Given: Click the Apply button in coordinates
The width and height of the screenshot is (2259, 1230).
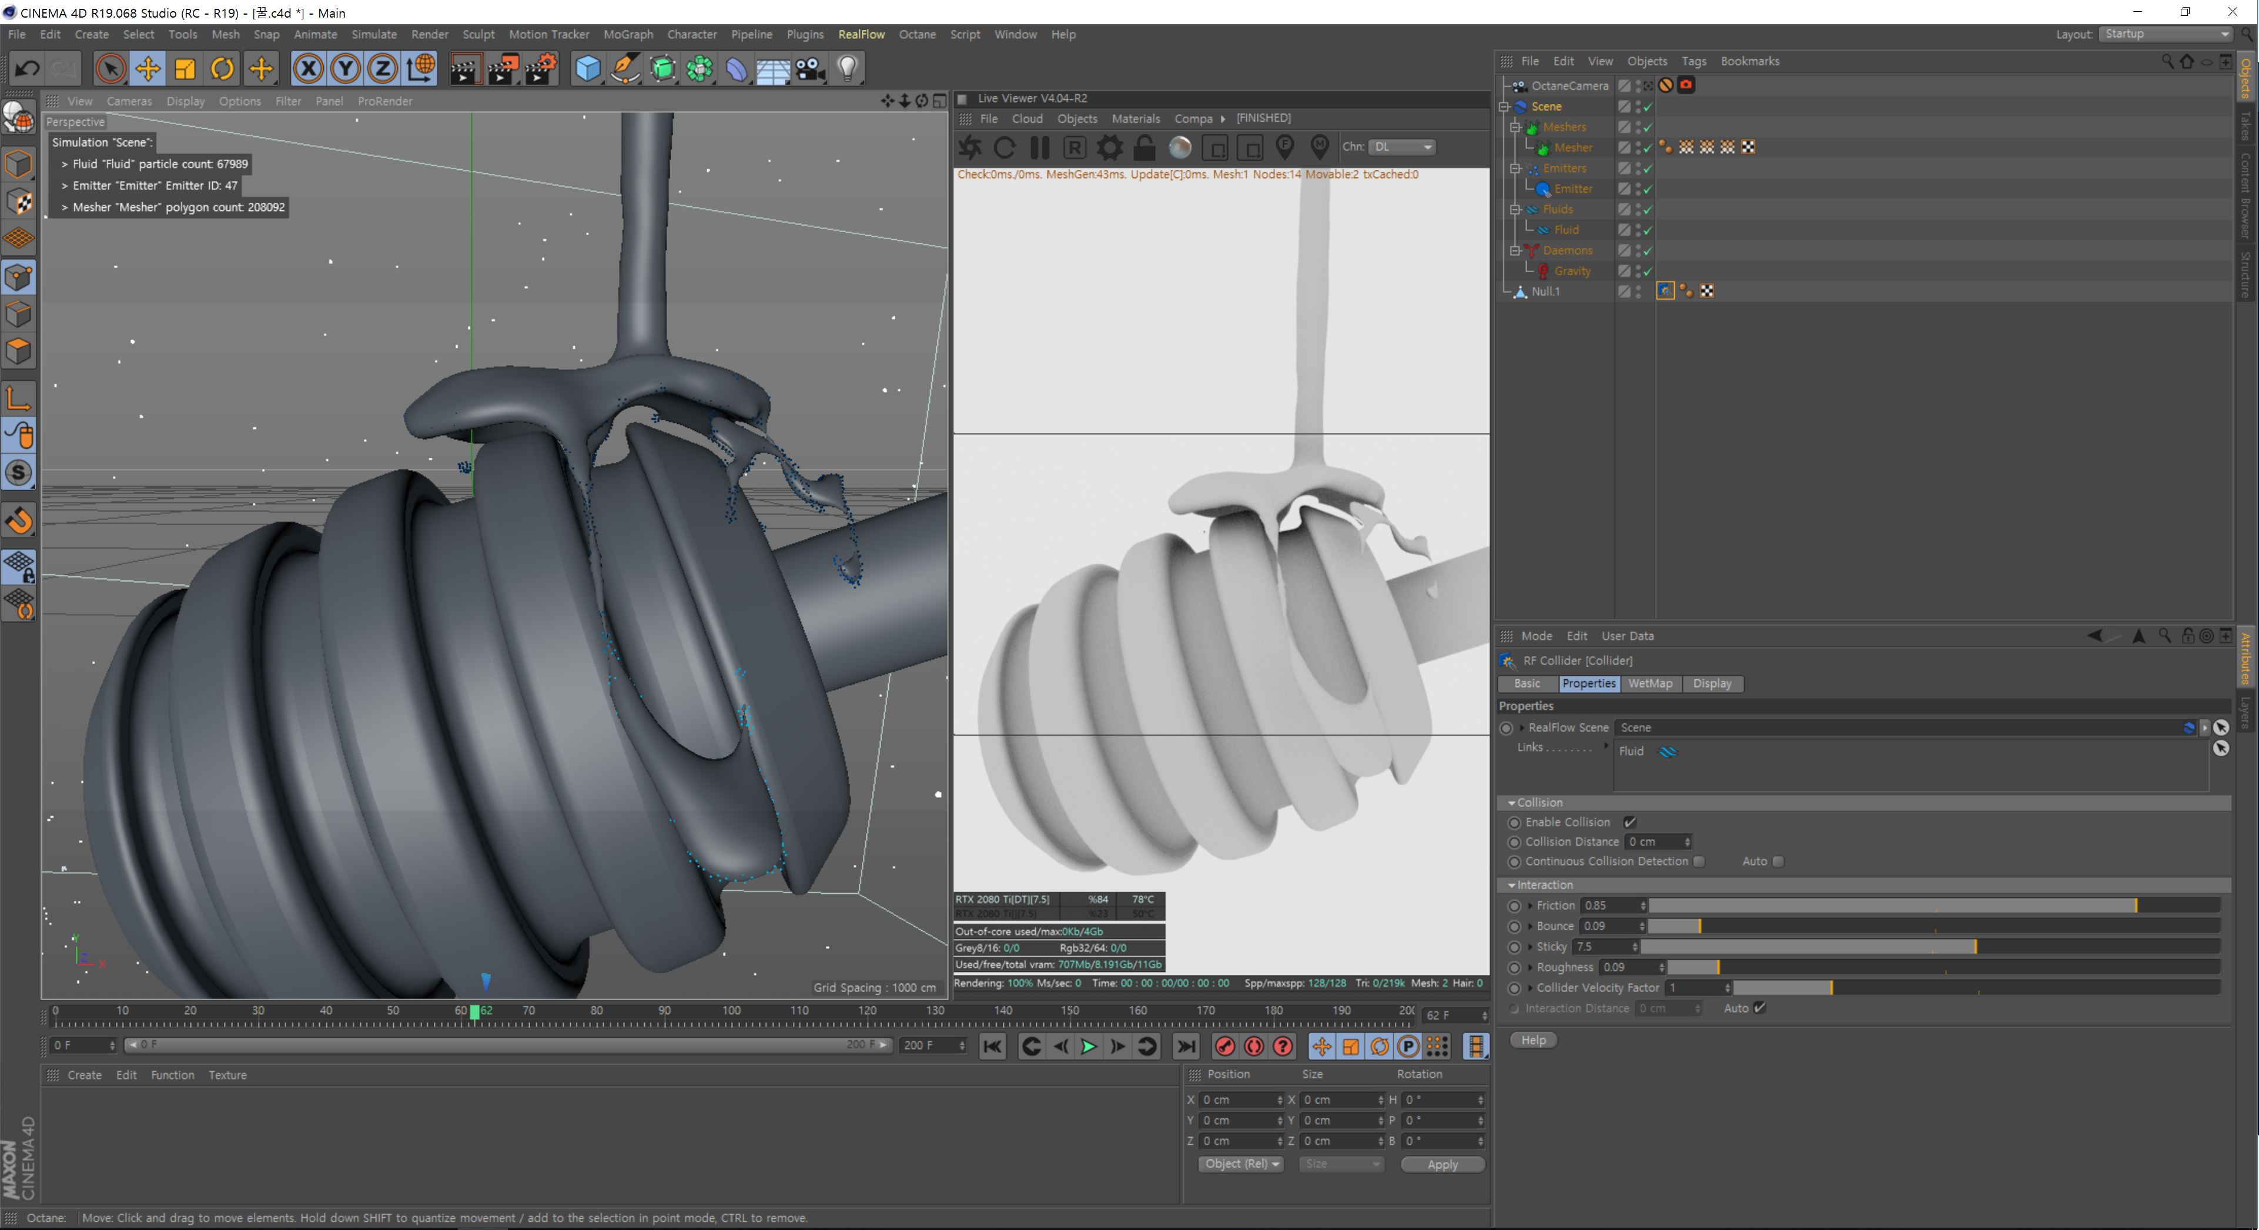Looking at the screenshot, I should 1442,1164.
